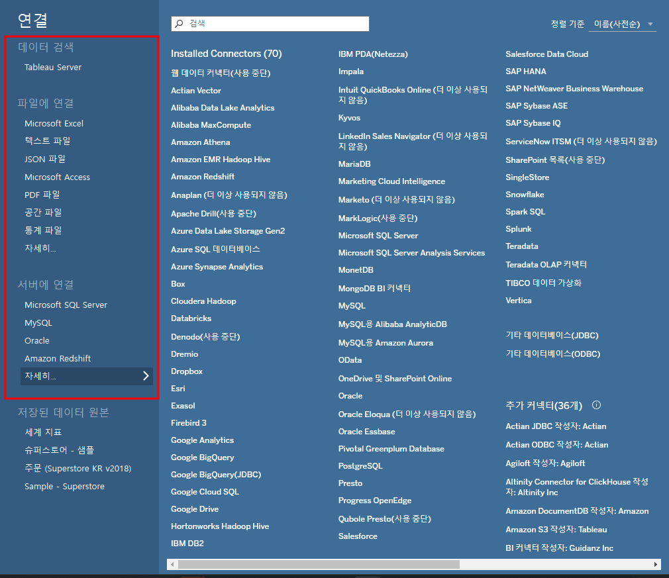Screen dimensions: 669x578
Task: Select Google BigQuery connector
Action: pyautogui.click(x=203, y=458)
